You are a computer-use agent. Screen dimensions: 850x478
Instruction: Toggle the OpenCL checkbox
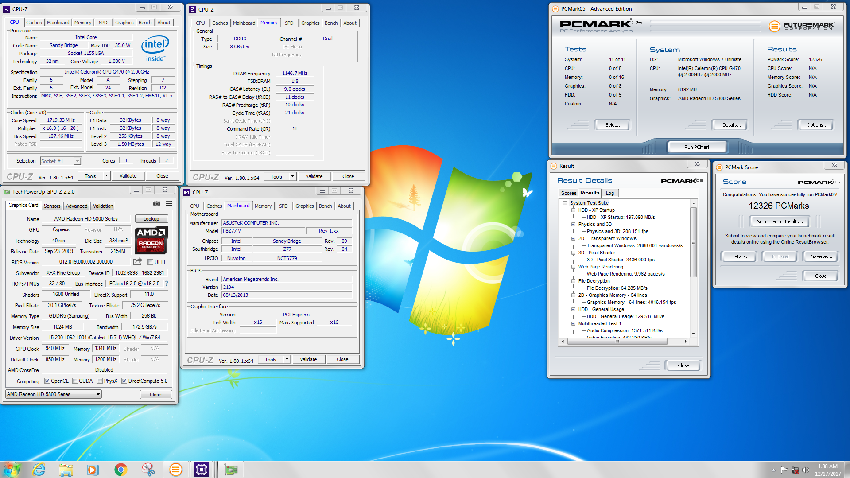[x=47, y=381]
